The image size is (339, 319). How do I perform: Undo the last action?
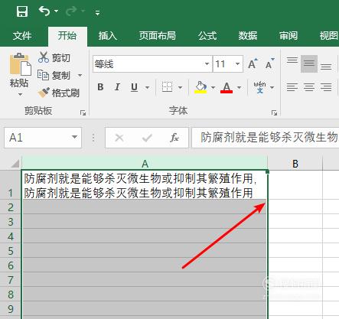tap(44, 11)
